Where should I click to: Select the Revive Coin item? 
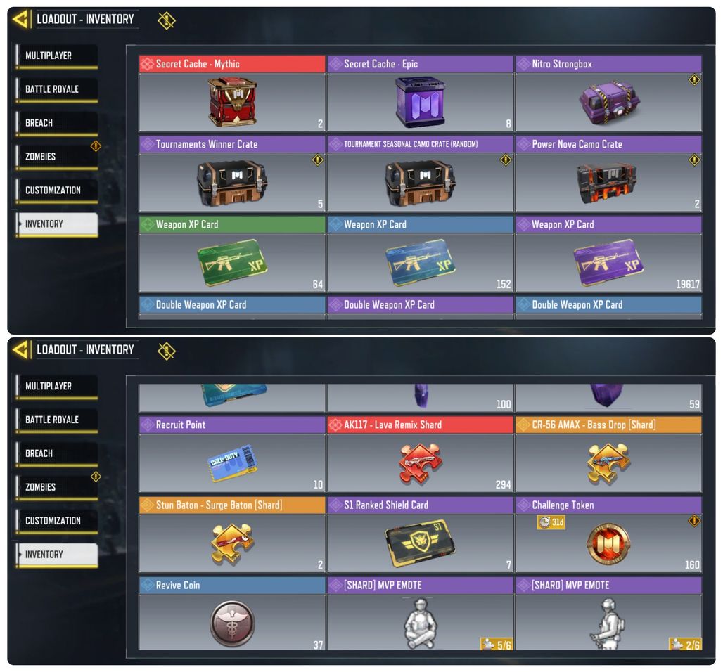(x=232, y=623)
